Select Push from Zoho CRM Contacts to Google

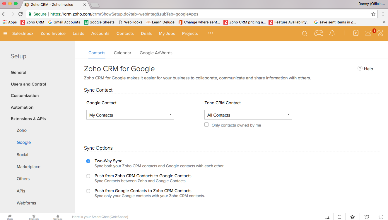click(x=88, y=176)
